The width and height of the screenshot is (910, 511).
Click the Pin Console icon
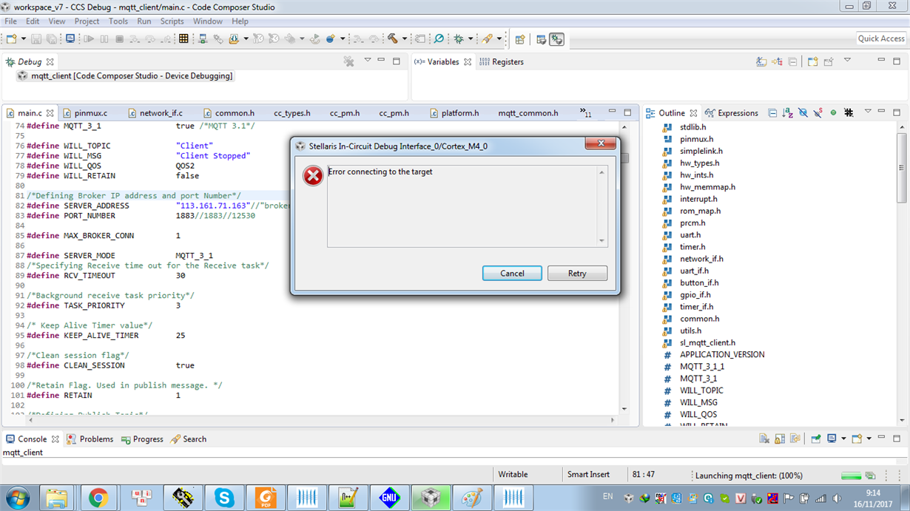point(816,439)
